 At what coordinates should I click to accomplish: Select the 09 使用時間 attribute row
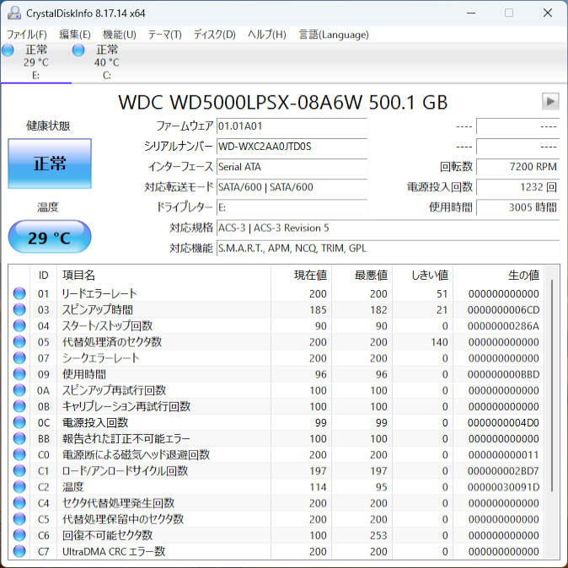point(278,374)
